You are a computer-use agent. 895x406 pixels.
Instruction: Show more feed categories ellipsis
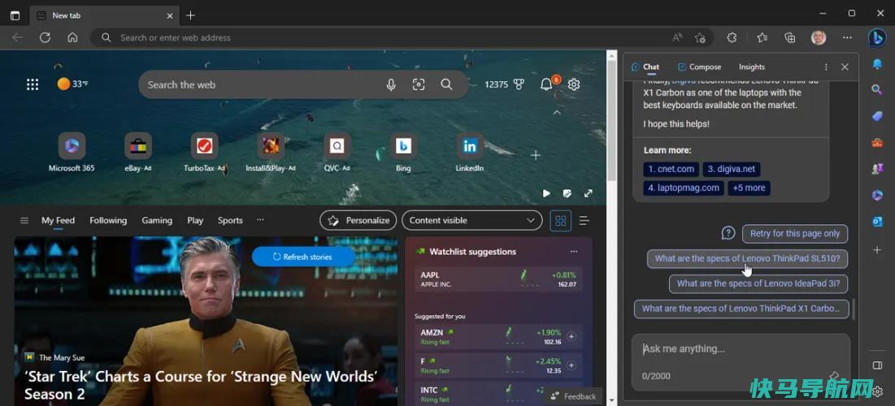pos(260,220)
